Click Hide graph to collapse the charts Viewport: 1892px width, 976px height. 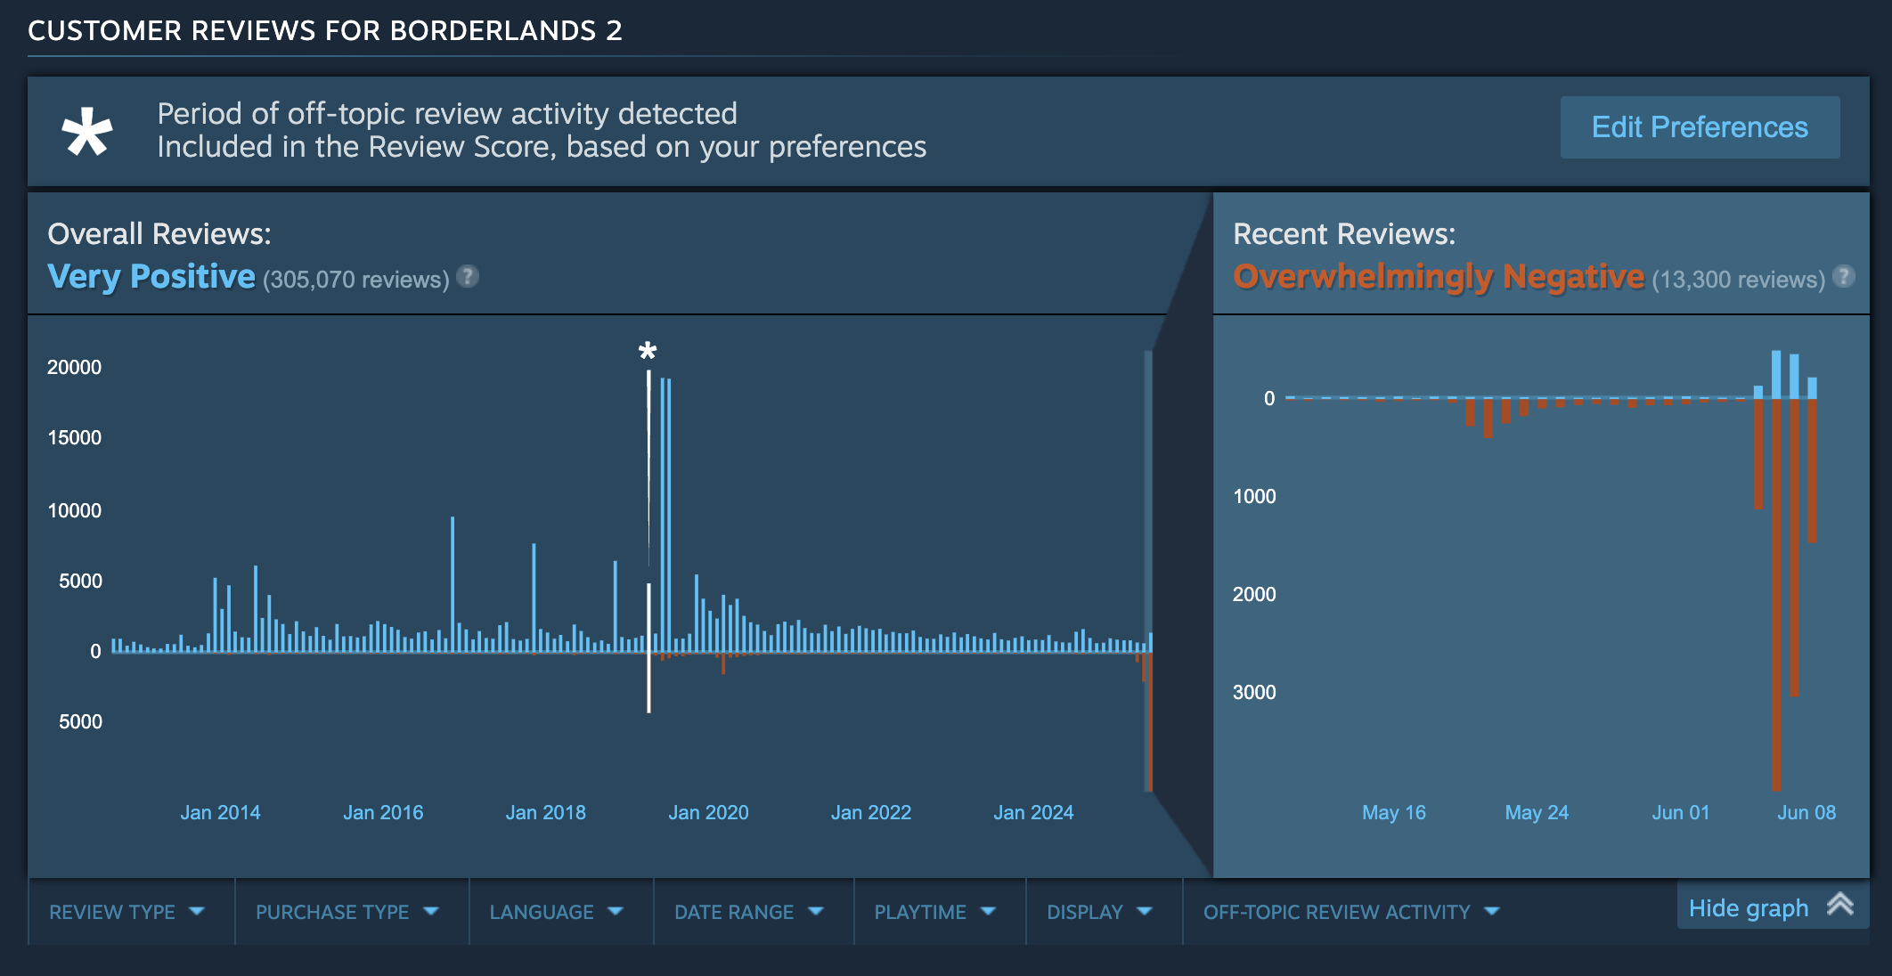click(x=1748, y=907)
